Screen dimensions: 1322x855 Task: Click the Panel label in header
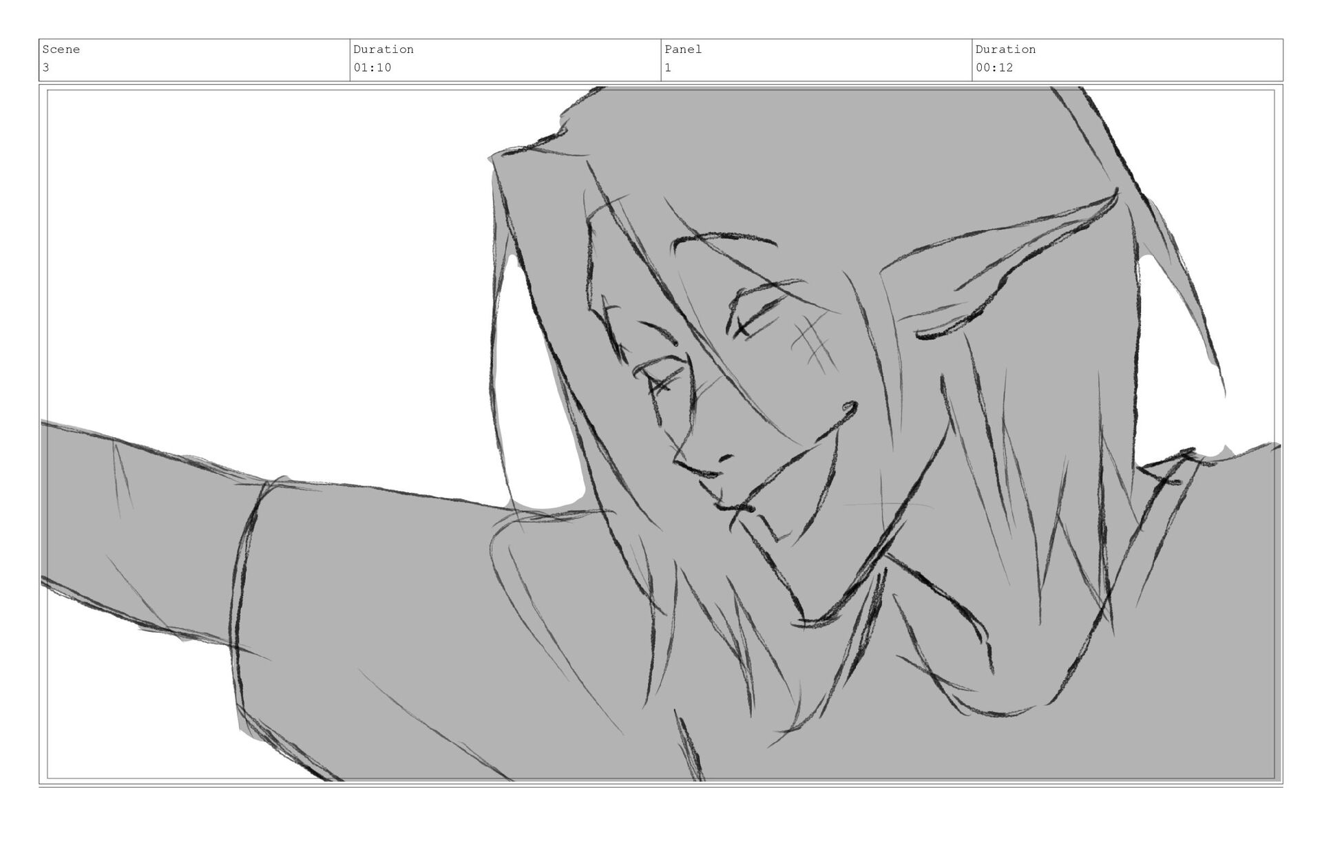[683, 50]
